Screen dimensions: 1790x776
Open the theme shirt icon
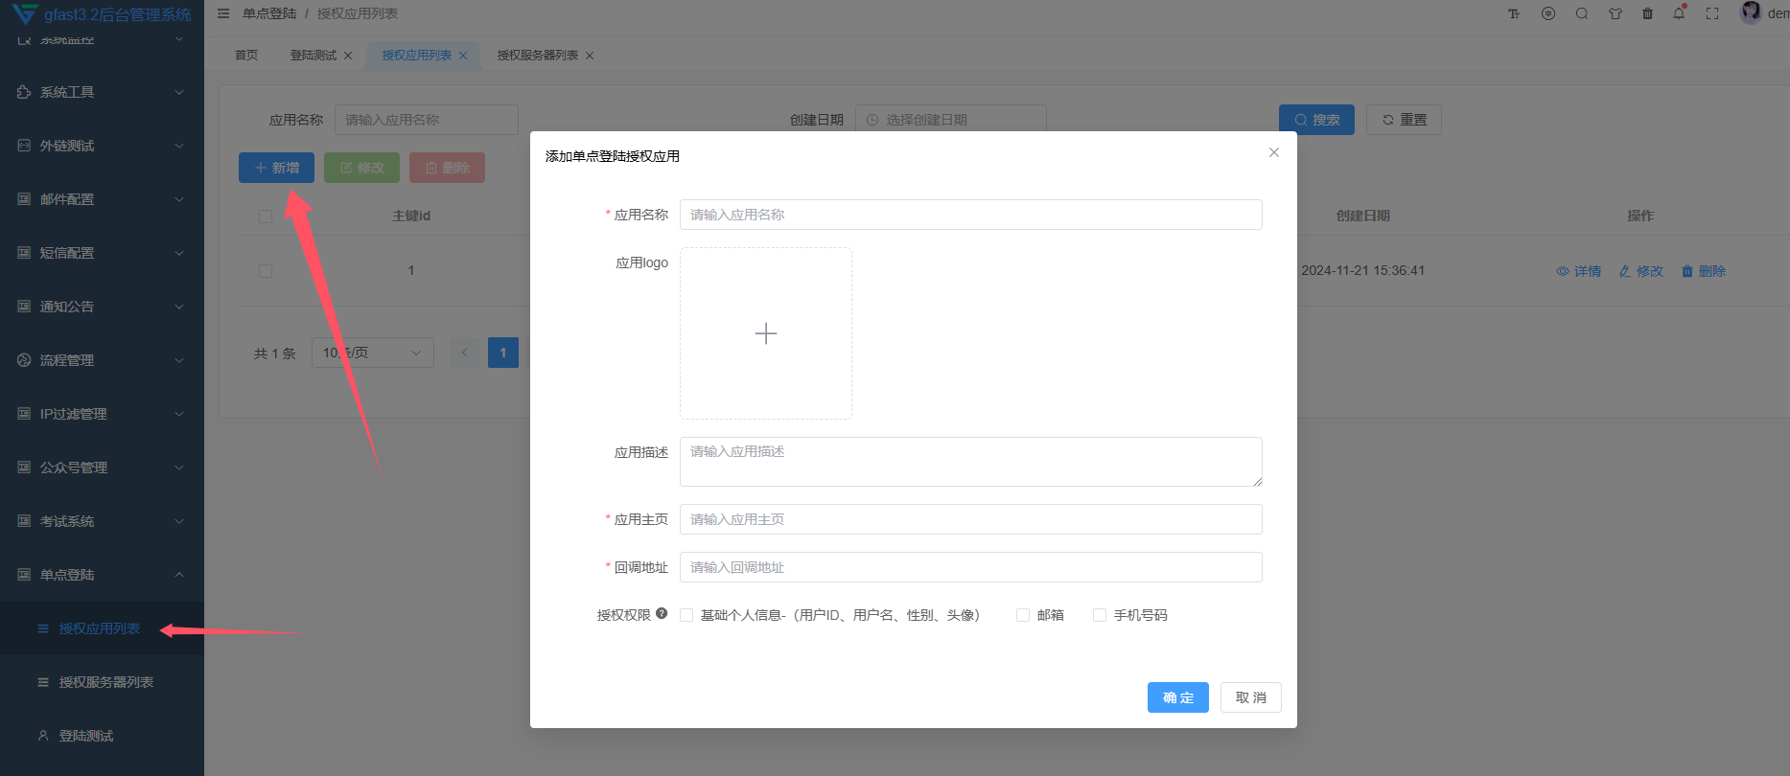coord(1616,13)
